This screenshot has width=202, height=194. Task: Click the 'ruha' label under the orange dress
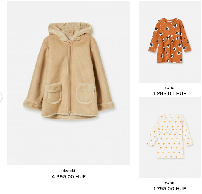pos(170,88)
